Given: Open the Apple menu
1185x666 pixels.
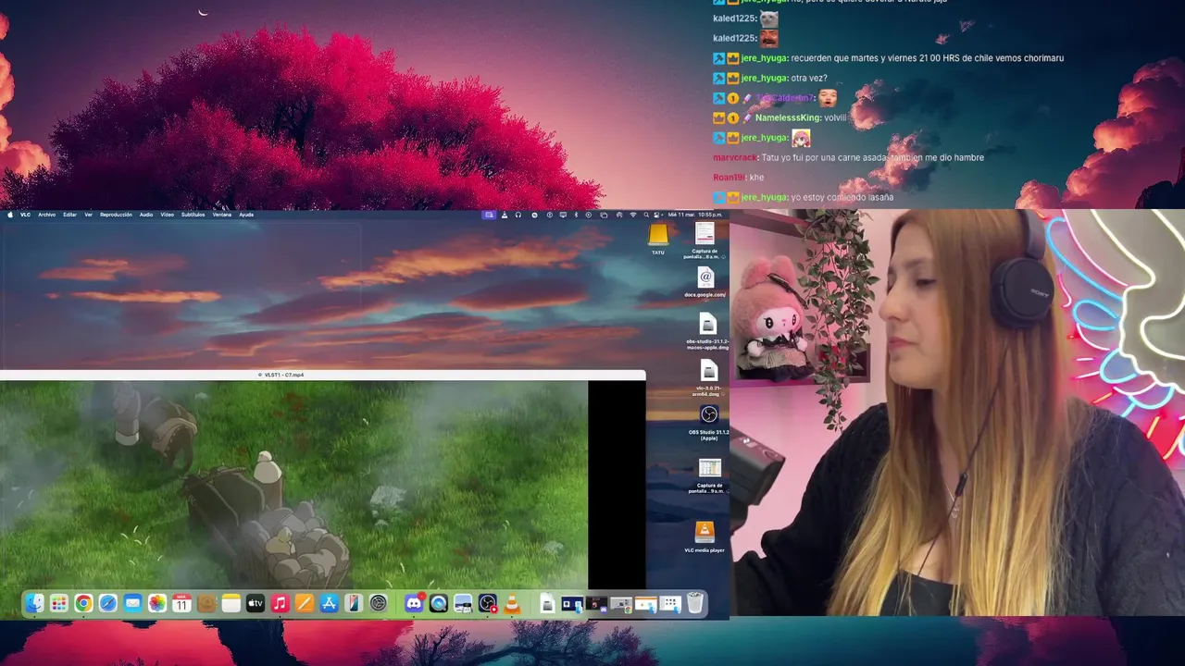Looking at the screenshot, I should pyautogui.click(x=10, y=215).
